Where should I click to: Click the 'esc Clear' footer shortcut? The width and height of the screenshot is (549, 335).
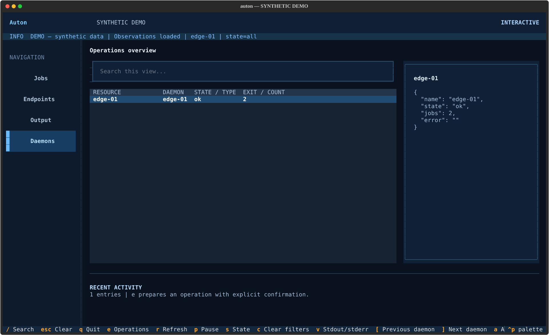point(57,329)
